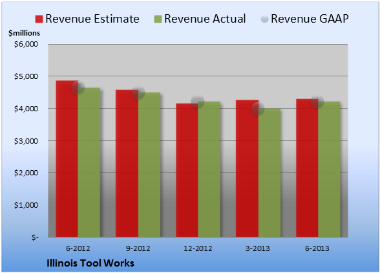This screenshot has height=273, width=380.
Task: Click the GAAP marker for 6-2013
Action: click(x=317, y=101)
